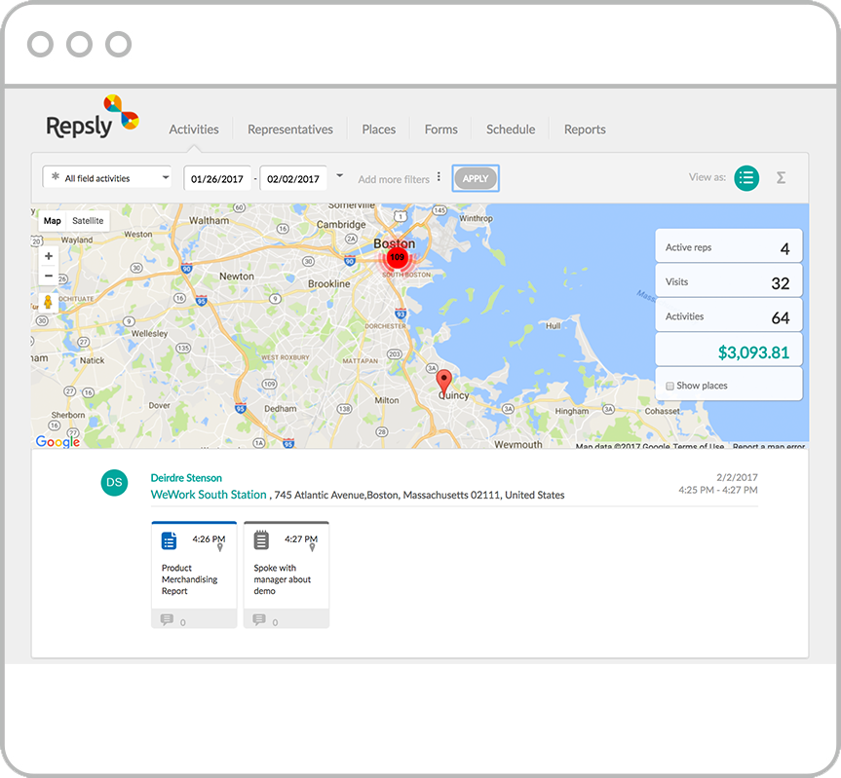This screenshot has height=778, width=841.
Task: Click the 4:25 PM - 4:27 PM time range
Action: [718, 490]
